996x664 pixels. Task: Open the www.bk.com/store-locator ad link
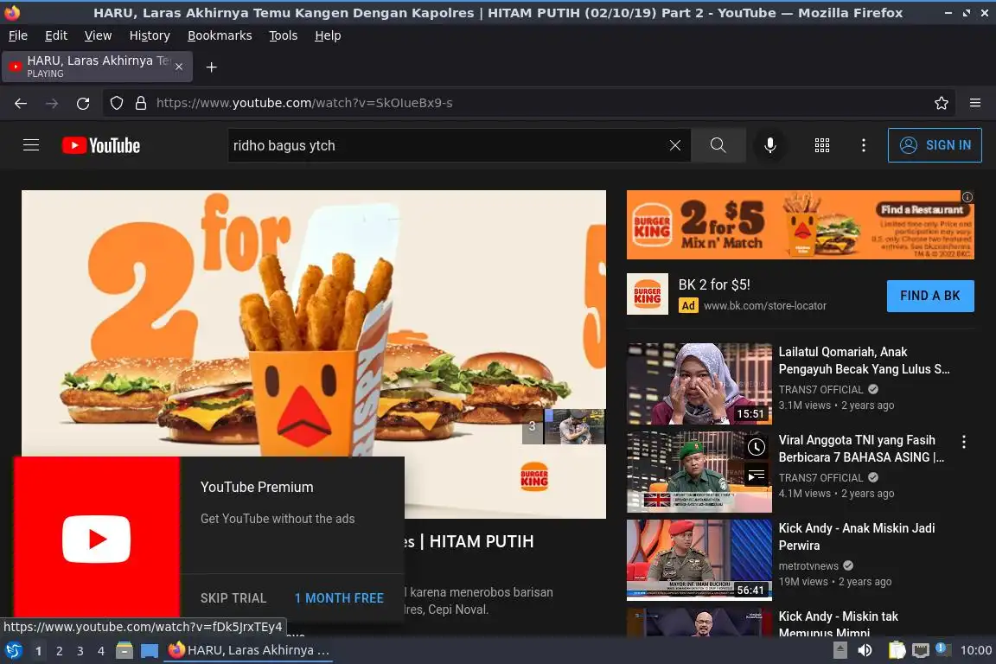(x=765, y=306)
